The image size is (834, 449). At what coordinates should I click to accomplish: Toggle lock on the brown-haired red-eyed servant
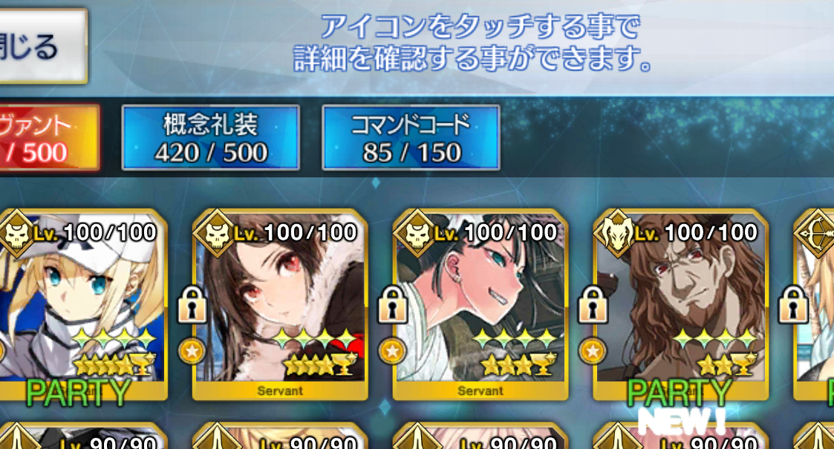point(192,305)
